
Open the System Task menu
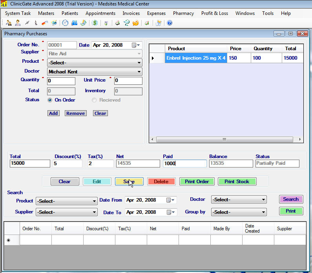pos(18,13)
